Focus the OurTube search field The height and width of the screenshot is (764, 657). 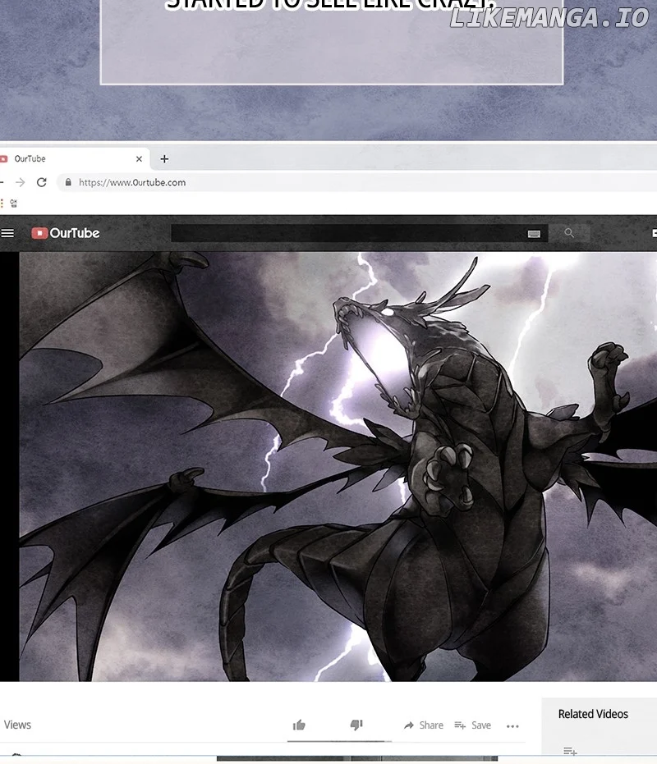(345, 234)
